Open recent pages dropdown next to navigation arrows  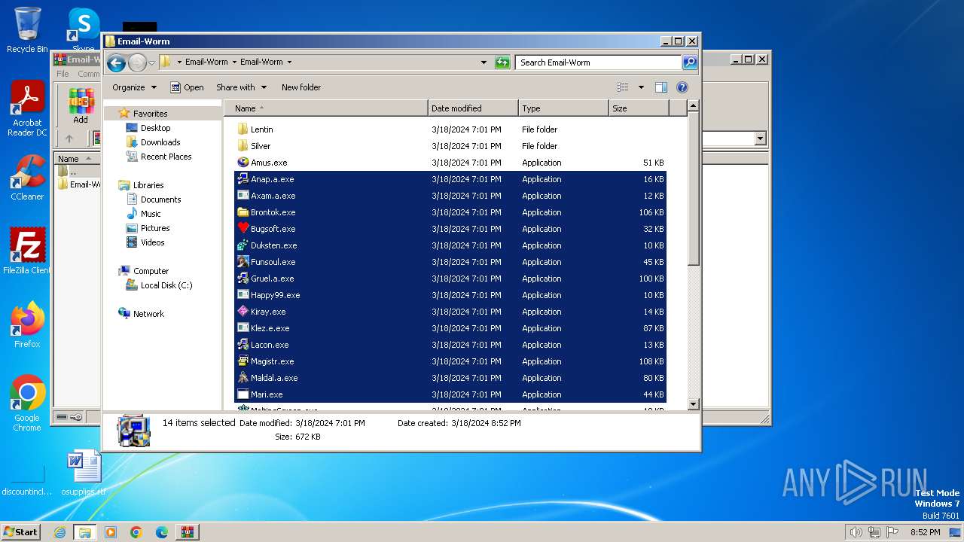151,62
